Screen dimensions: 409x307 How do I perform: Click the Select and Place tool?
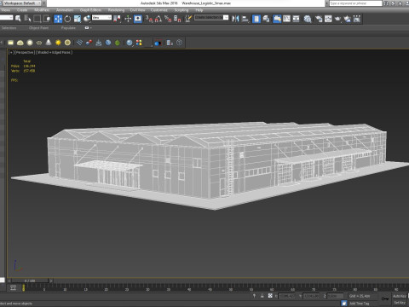coord(87,19)
